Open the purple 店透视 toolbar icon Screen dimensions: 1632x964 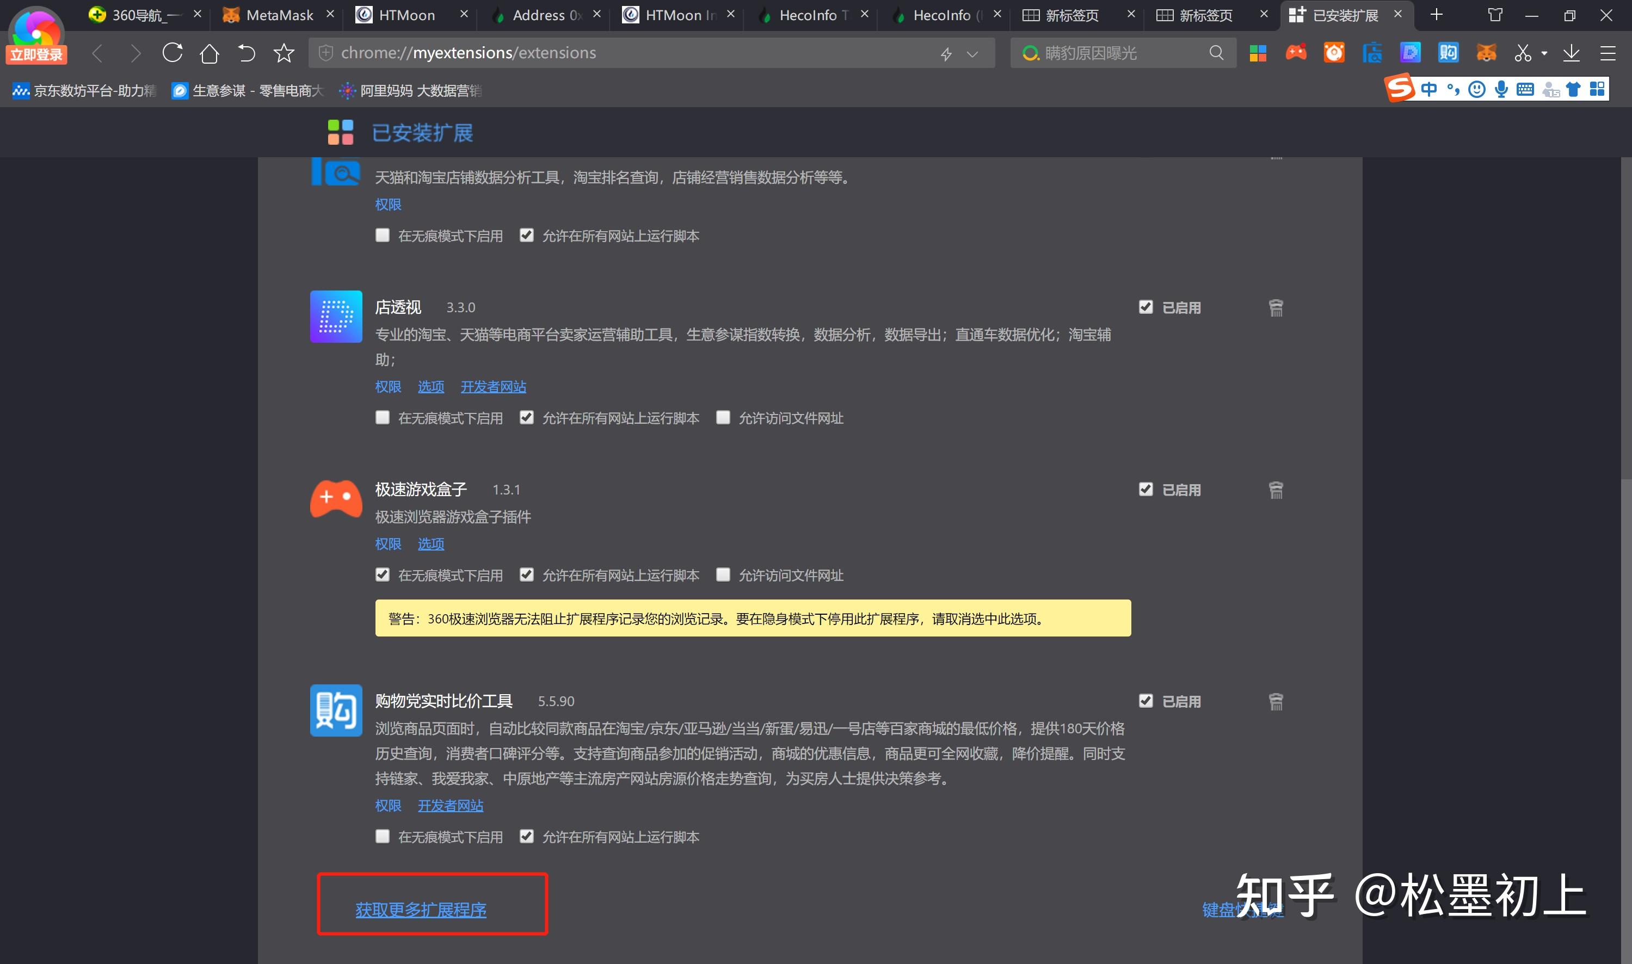coord(1410,53)
